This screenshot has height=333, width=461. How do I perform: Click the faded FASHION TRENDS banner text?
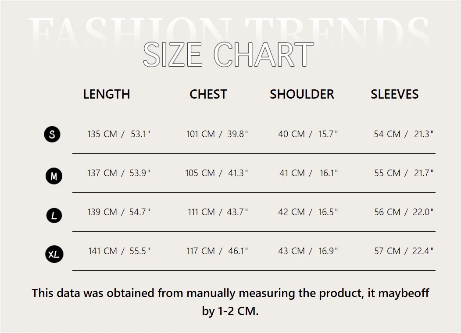pos(229,31)
